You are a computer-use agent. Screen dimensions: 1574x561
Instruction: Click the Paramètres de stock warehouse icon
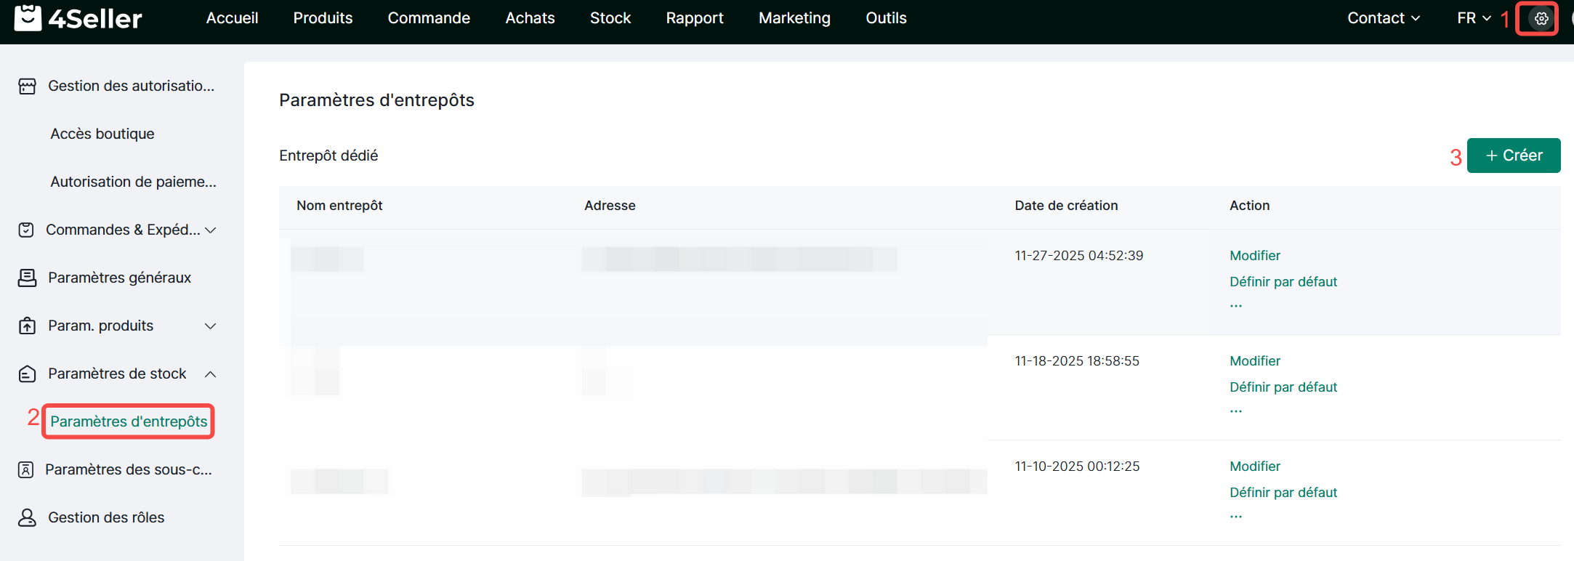pyautogui.click(x=27, y=374)
